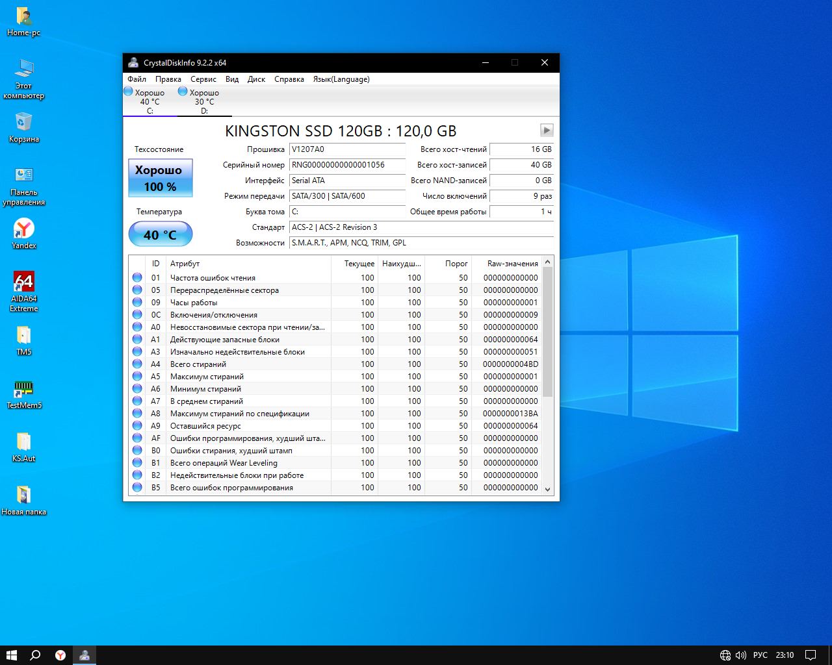Open the Сервис menu
Viewport: 832px width, 665px height.
(203, 79)
